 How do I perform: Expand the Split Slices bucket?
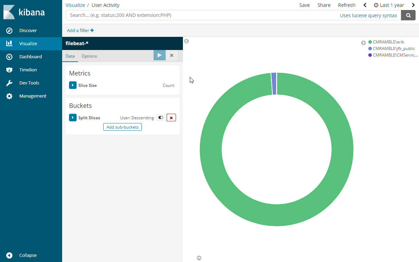73,118
